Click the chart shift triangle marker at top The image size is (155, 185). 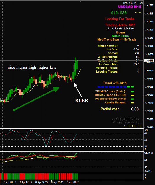[x=81, y=1]
